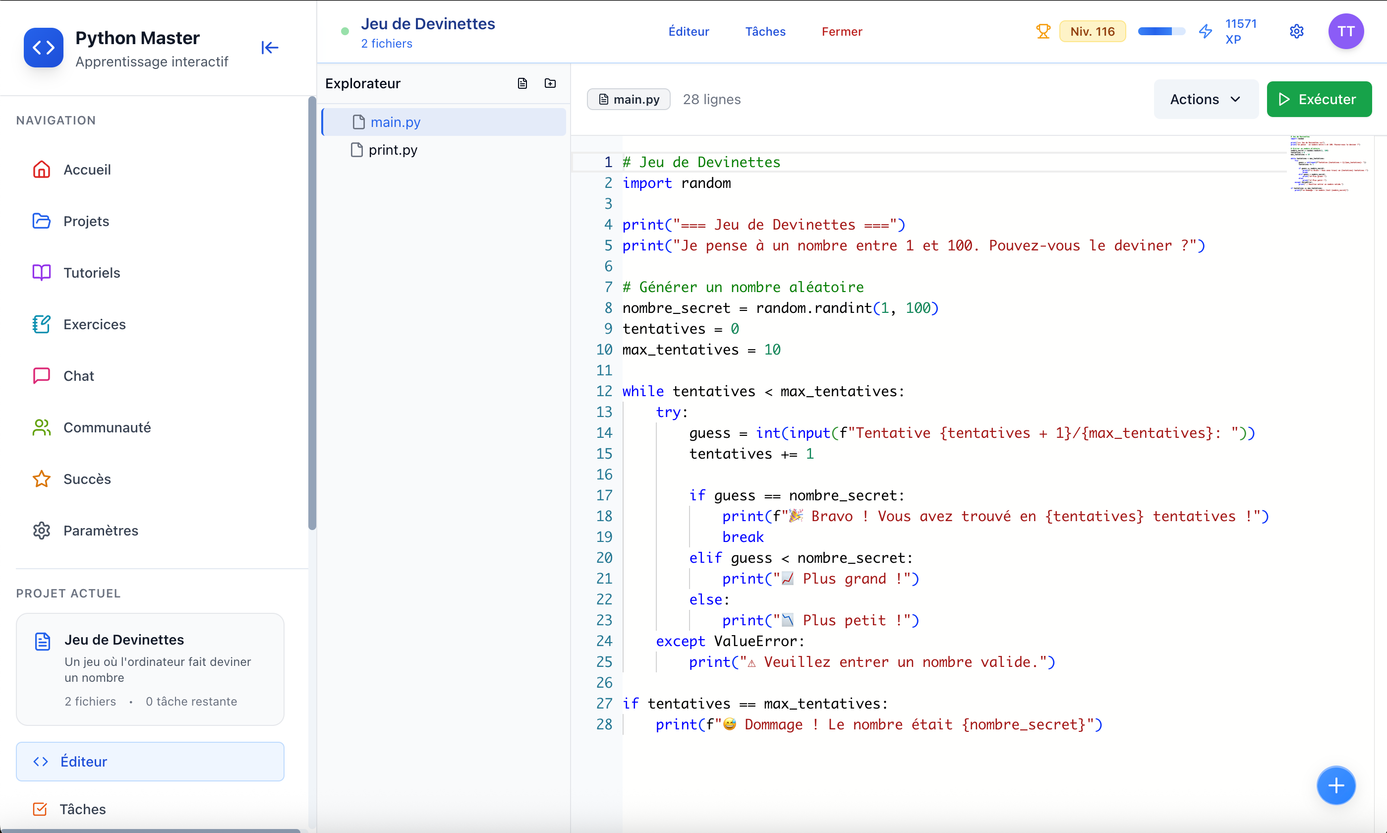1387x833 pixels.
Task: Click the blue plus floating button
Action: [1336, 785]
